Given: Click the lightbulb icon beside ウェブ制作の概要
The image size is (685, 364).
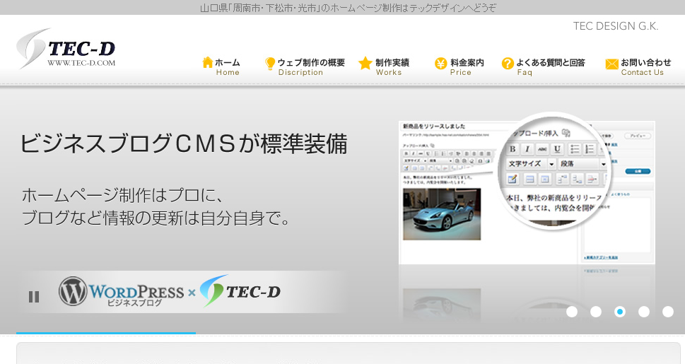Looking at the screenshot, I should point(270,64).
